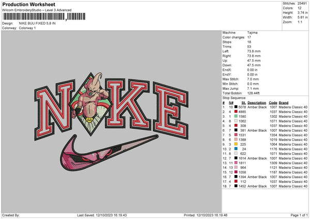
Task: Click the Stops value '18'
Action: (249, 42)
